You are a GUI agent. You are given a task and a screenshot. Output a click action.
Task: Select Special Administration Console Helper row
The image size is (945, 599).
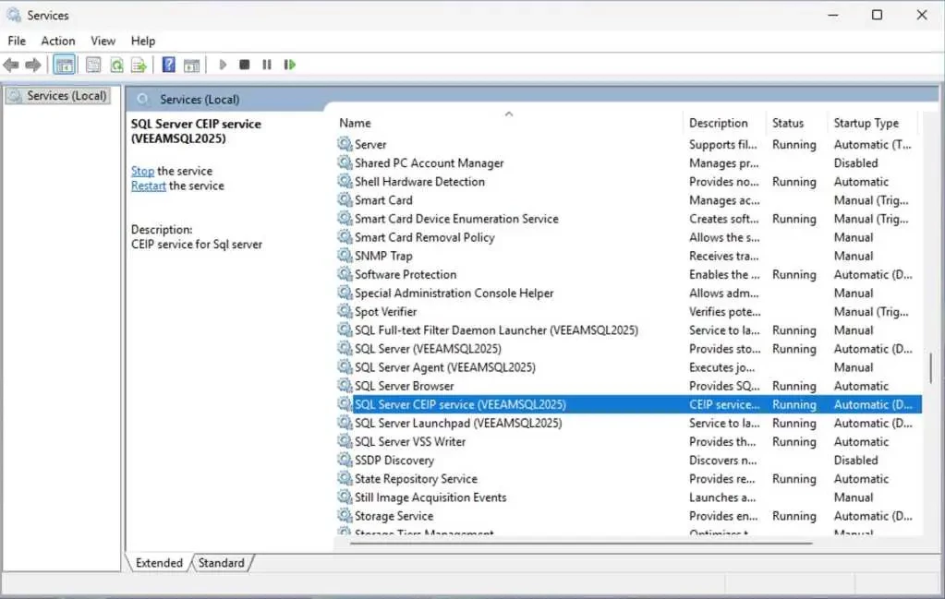[x=628, y=293]
